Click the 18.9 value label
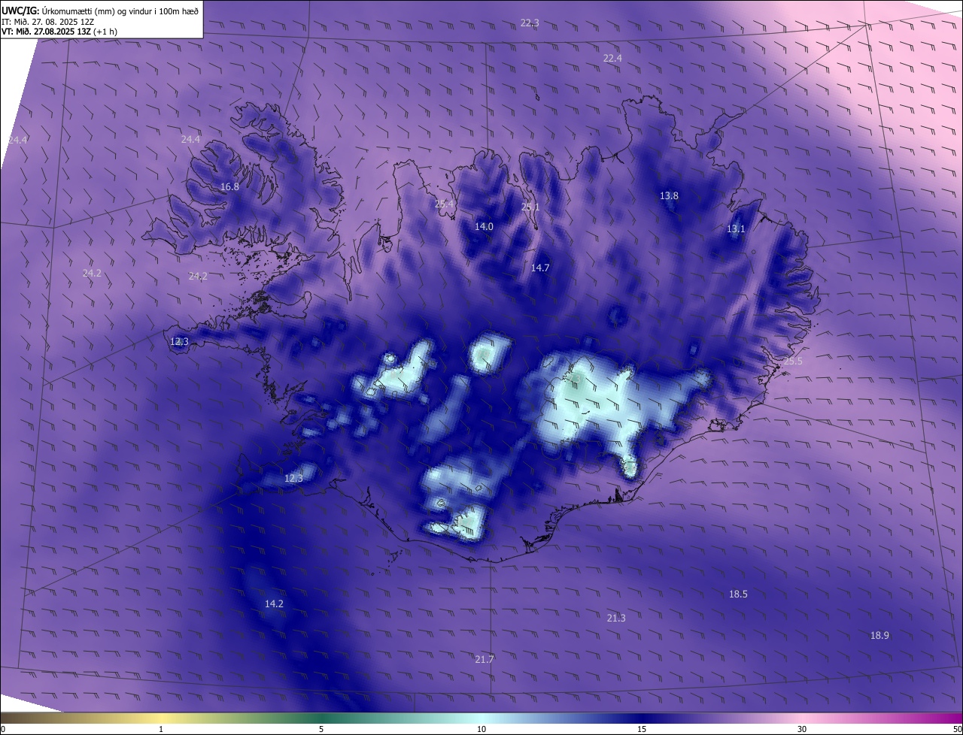Image resolution: width=963 pixels, height=735 pixels. pos(879,636)
